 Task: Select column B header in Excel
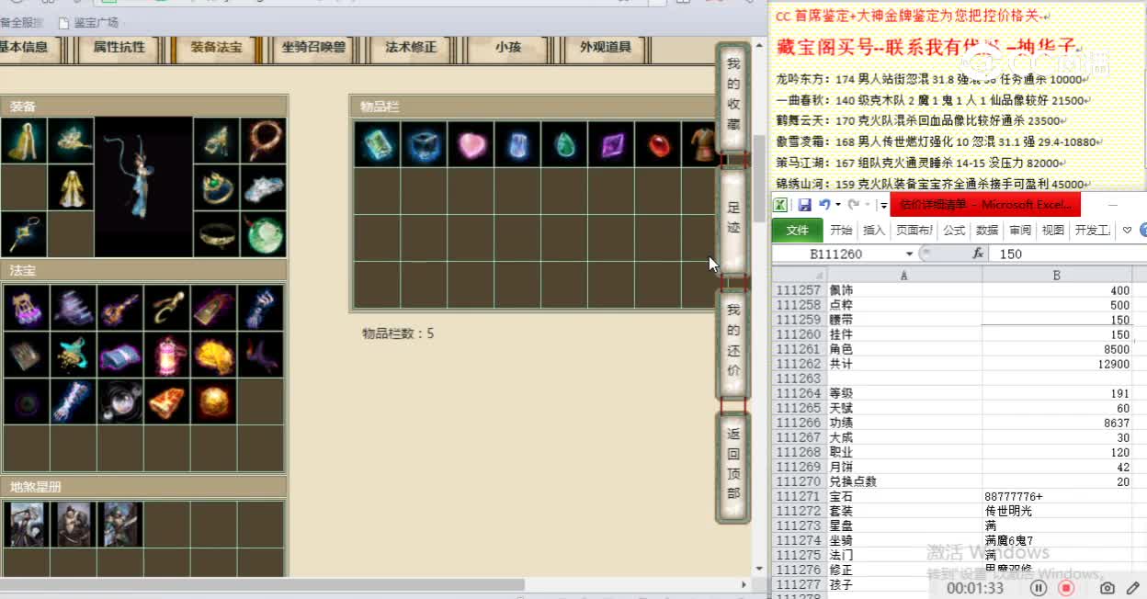[1057, 275]
